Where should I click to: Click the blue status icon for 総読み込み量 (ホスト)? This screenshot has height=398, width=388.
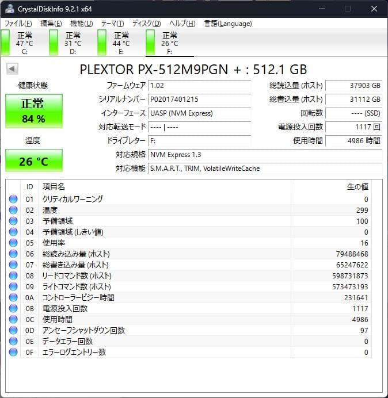pos(13,254)
